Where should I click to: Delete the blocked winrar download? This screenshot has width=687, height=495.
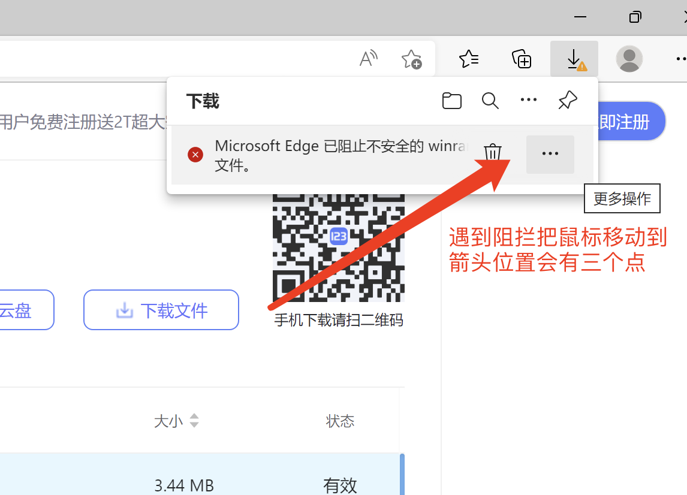click(492, 152)
